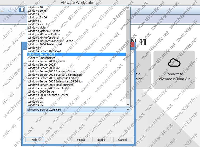Select Windows Me entry
Viewport: 200px width, 147px height.
(x=76, y=98)
